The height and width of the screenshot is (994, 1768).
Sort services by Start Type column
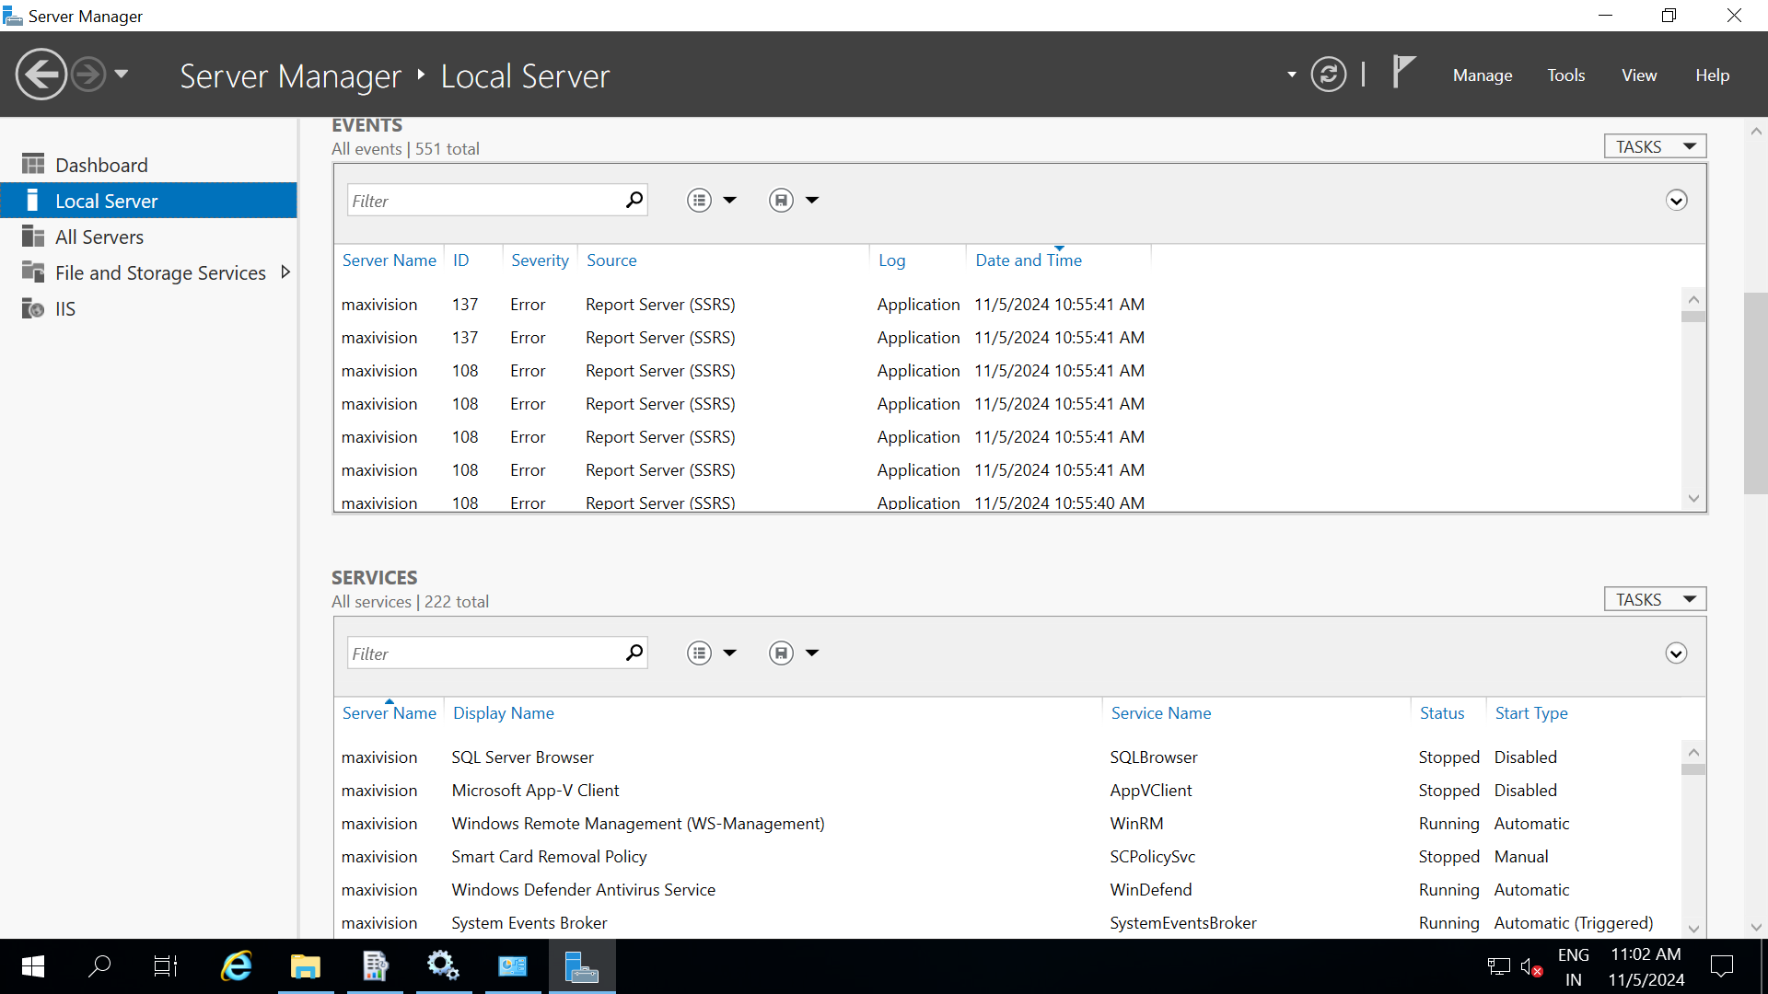coord(1531,713)
